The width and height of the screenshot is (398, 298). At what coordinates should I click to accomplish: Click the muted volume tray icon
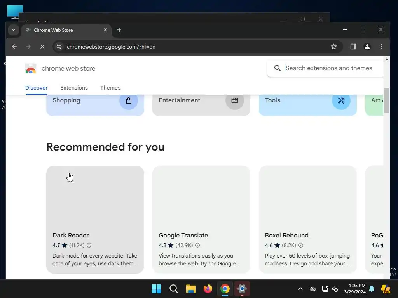point(335,289)
